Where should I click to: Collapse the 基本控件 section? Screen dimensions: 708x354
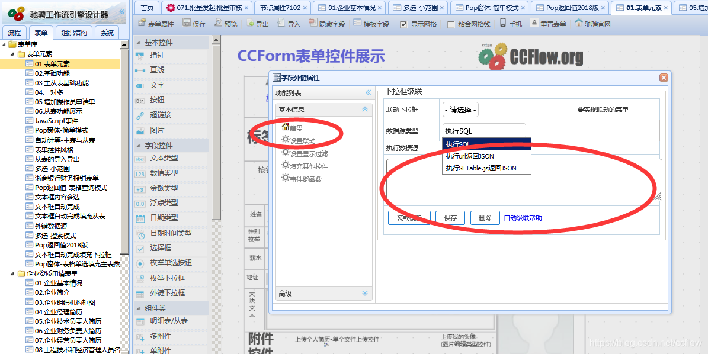pyautogui.click(x=138, y=43)
